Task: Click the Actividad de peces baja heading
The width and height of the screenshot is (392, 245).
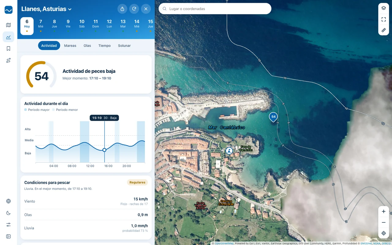Action: (x=89, y=71)
